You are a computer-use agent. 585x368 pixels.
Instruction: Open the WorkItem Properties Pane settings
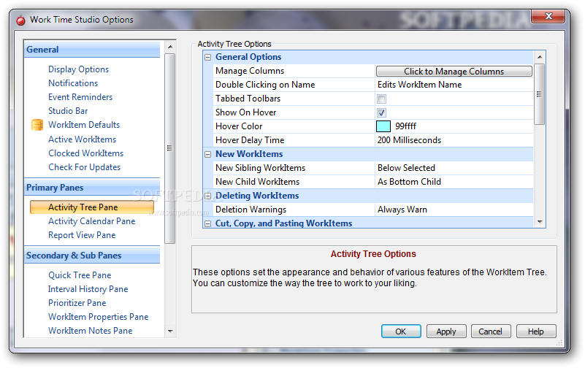98,317
